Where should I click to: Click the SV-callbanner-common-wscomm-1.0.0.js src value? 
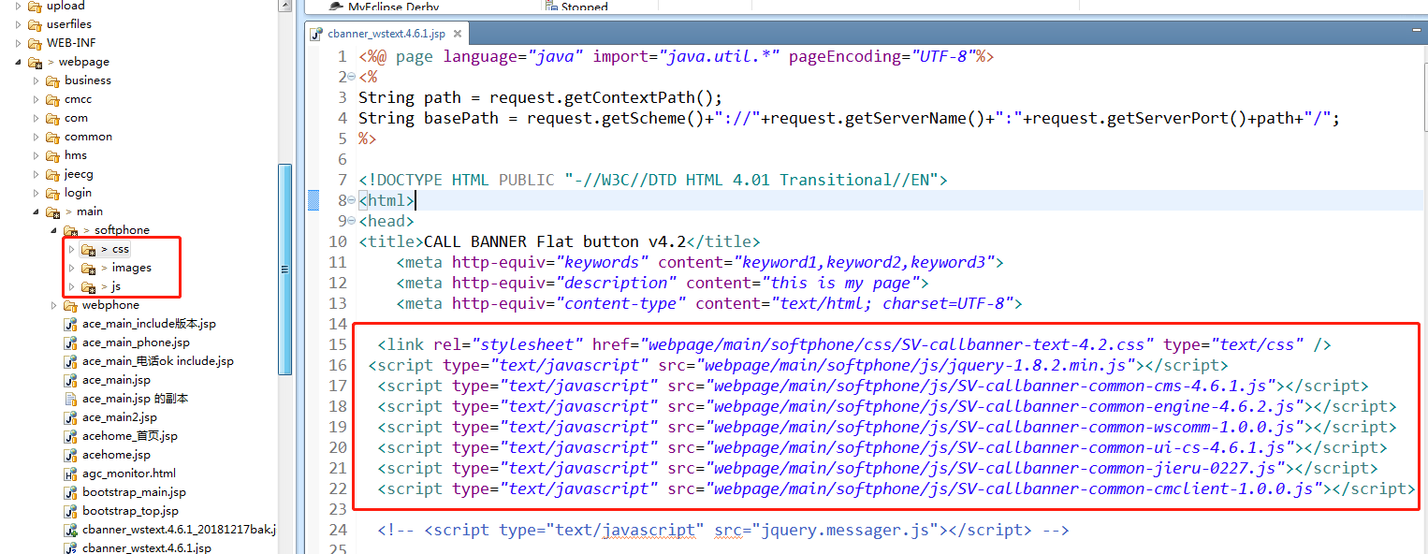(1006, 428)
